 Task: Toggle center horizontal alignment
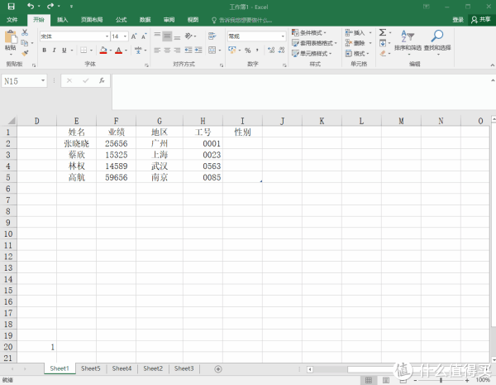[167, 51]
